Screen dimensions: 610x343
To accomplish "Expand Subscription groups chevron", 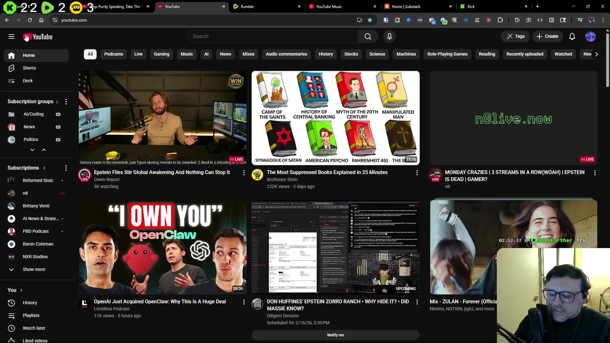I will point(57,101).
